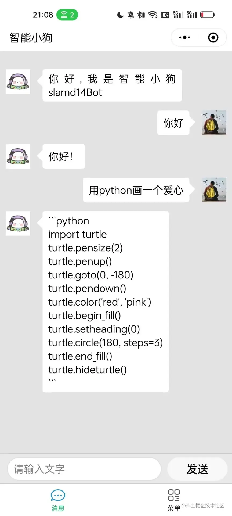
Task: Select the 用python画一个爱心 message bubble
Action: pyautogui.click(x=136, y=190)
